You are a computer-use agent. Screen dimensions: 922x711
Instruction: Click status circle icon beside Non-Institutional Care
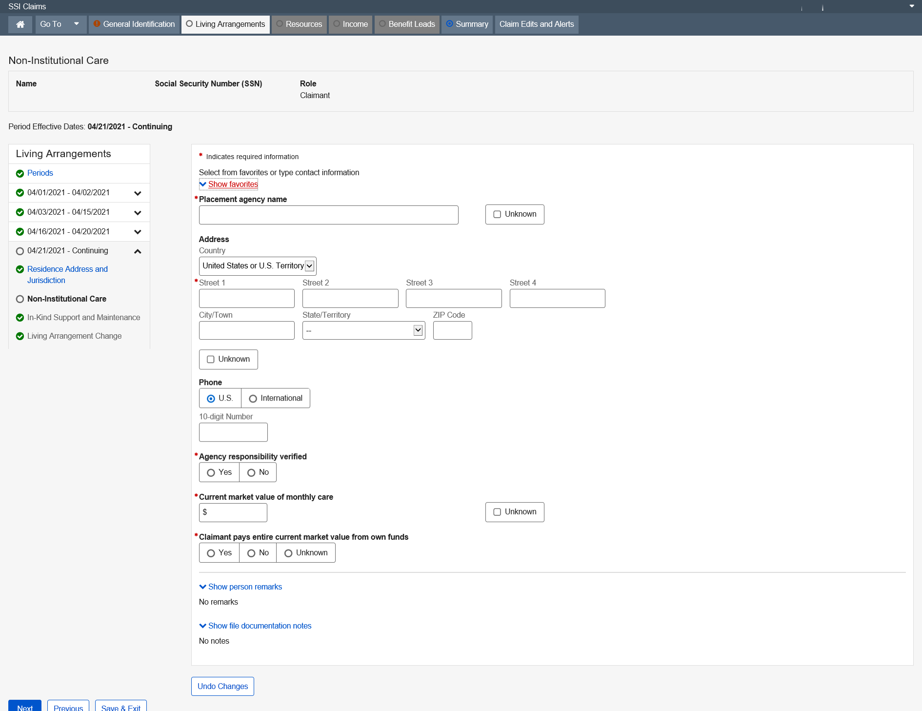pyautogui.click(x=20, y=299)
